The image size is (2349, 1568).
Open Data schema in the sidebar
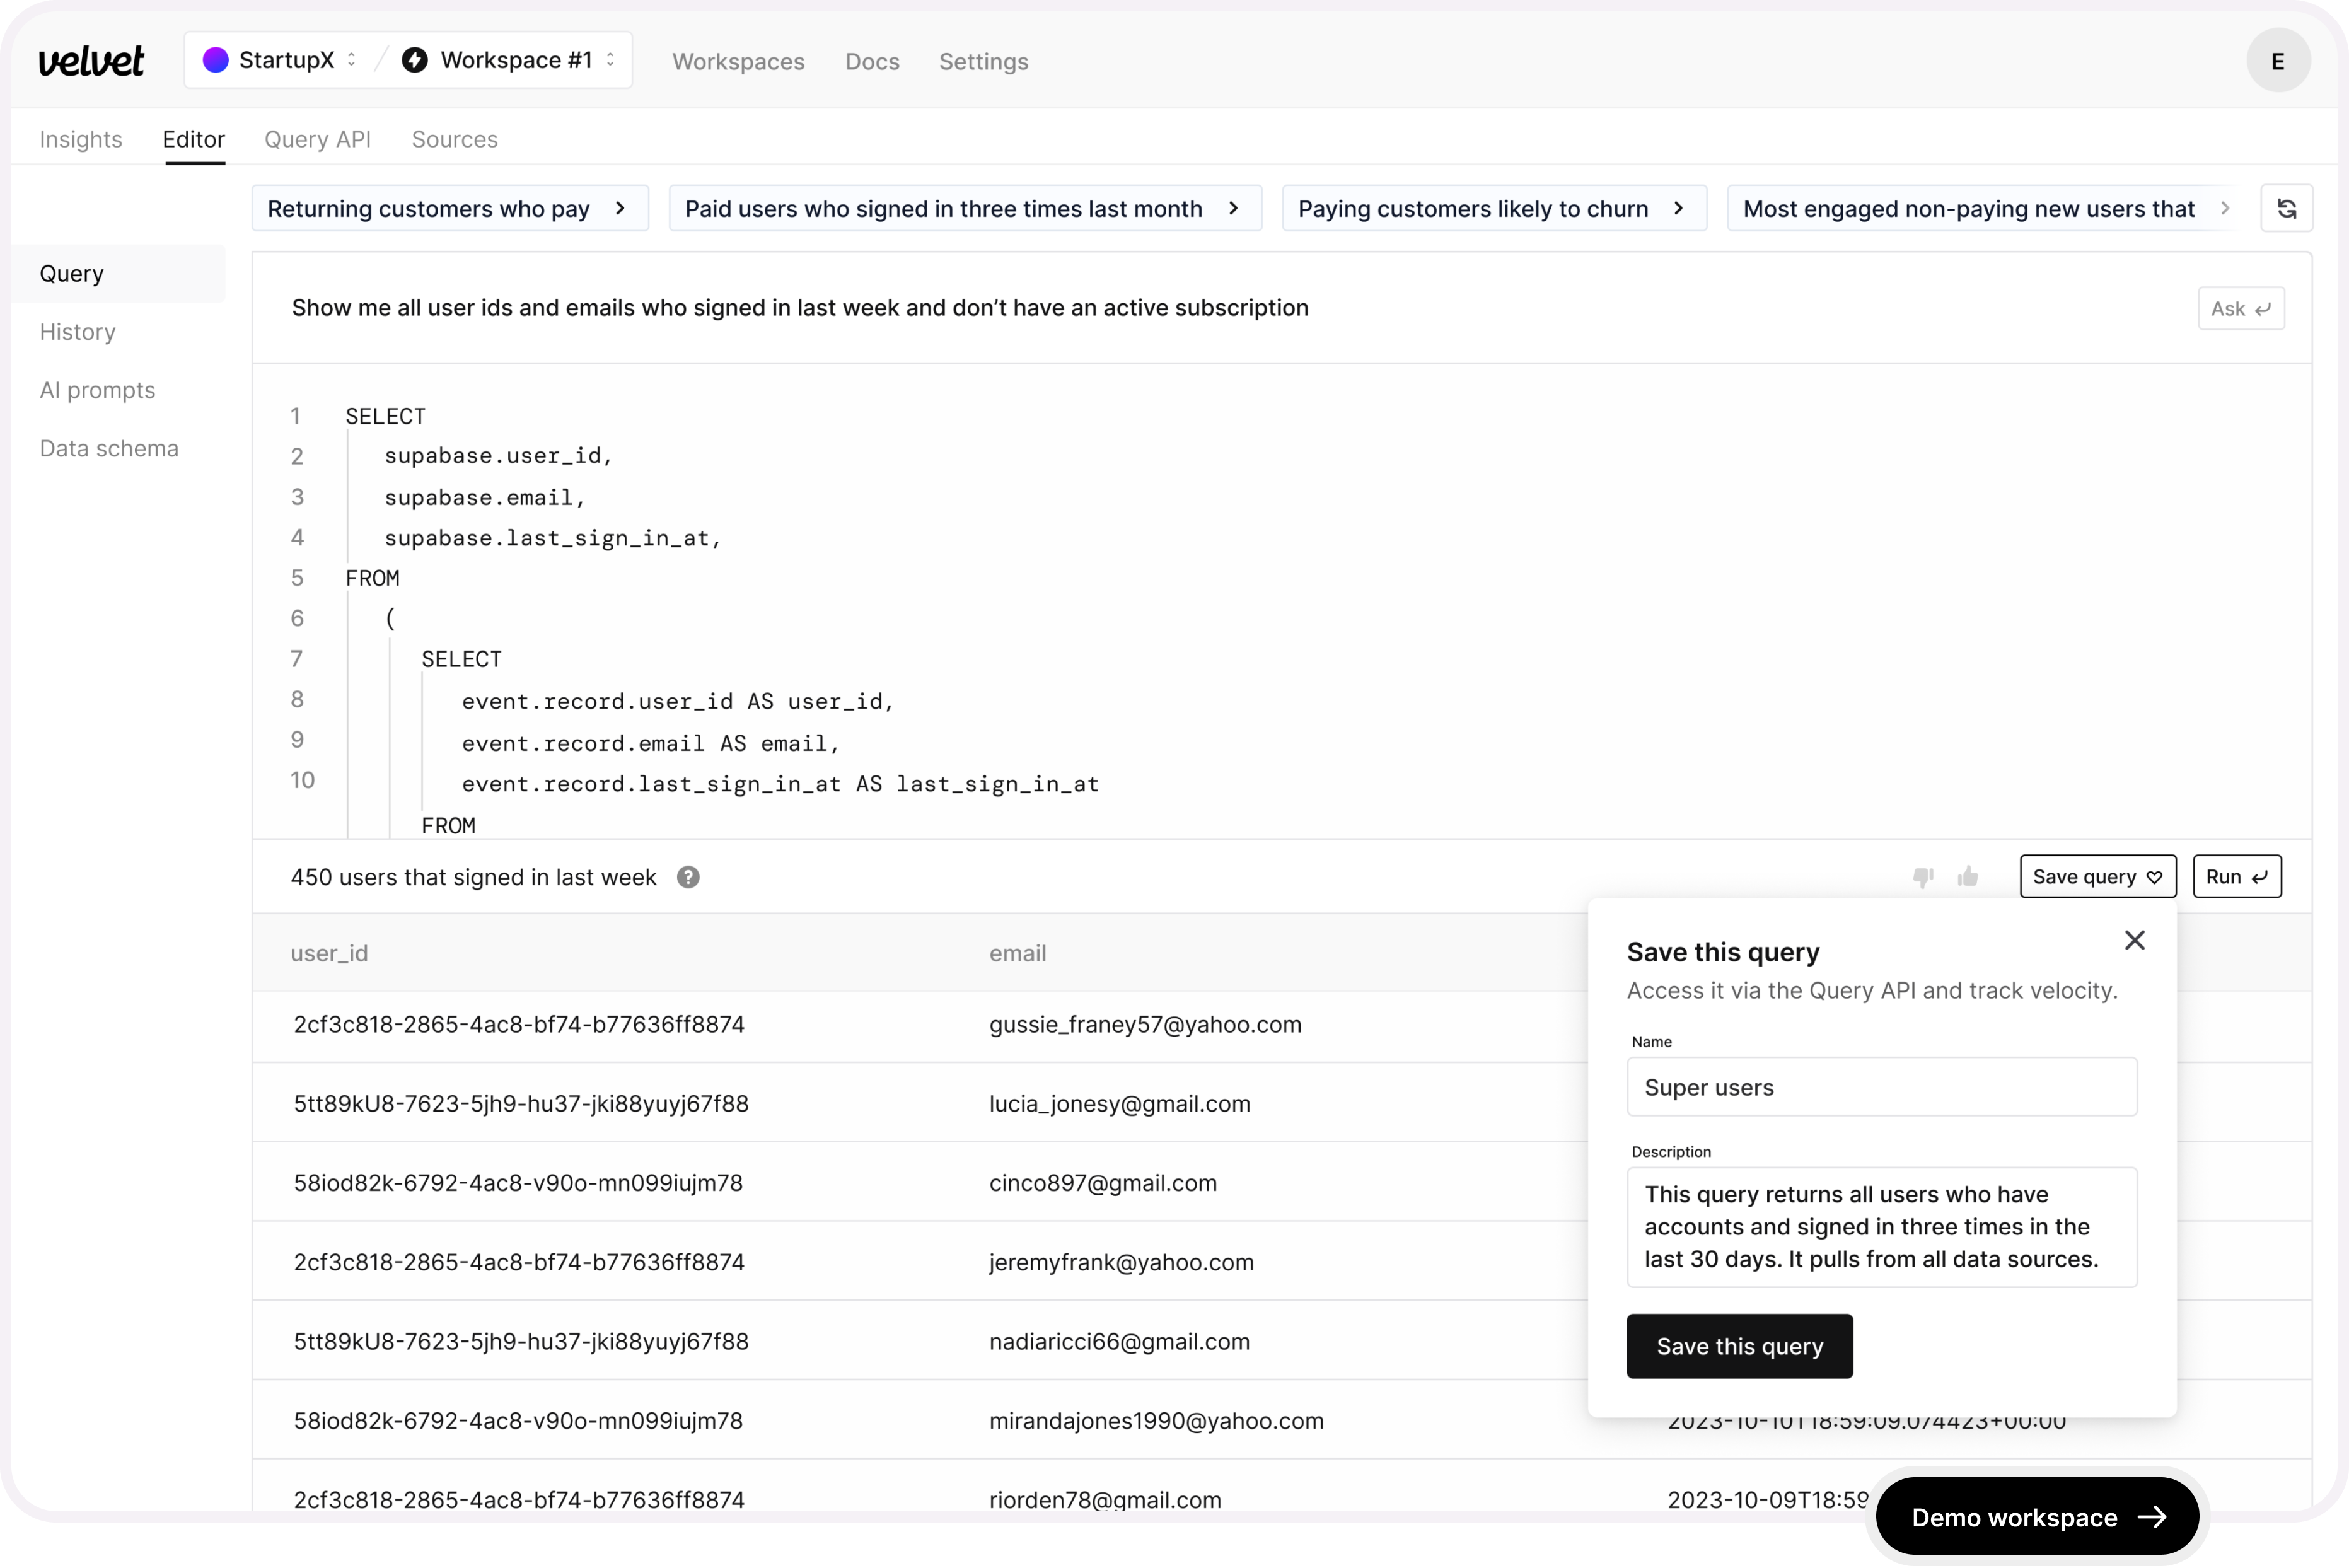tap(109, 448)
